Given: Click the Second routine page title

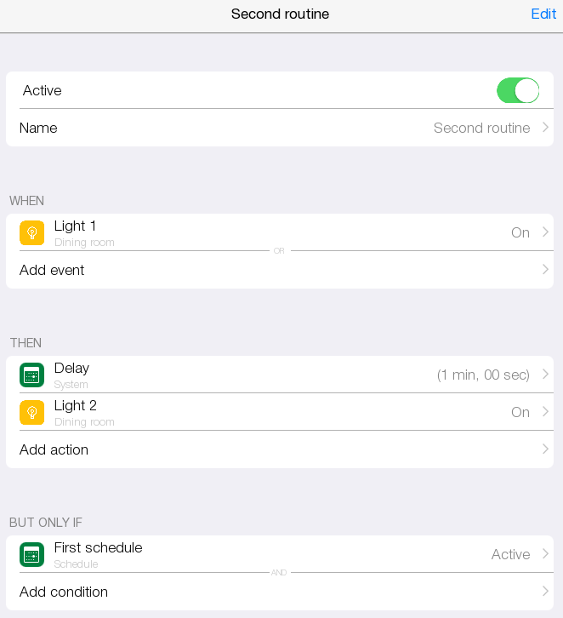Looking at the screenshot, I should [x=280, y=14].
